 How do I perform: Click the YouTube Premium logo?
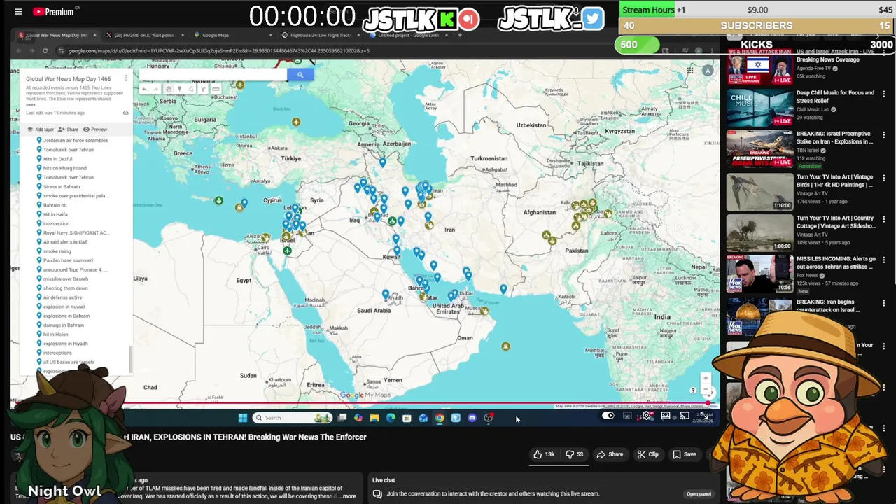[x=53, y=11]
